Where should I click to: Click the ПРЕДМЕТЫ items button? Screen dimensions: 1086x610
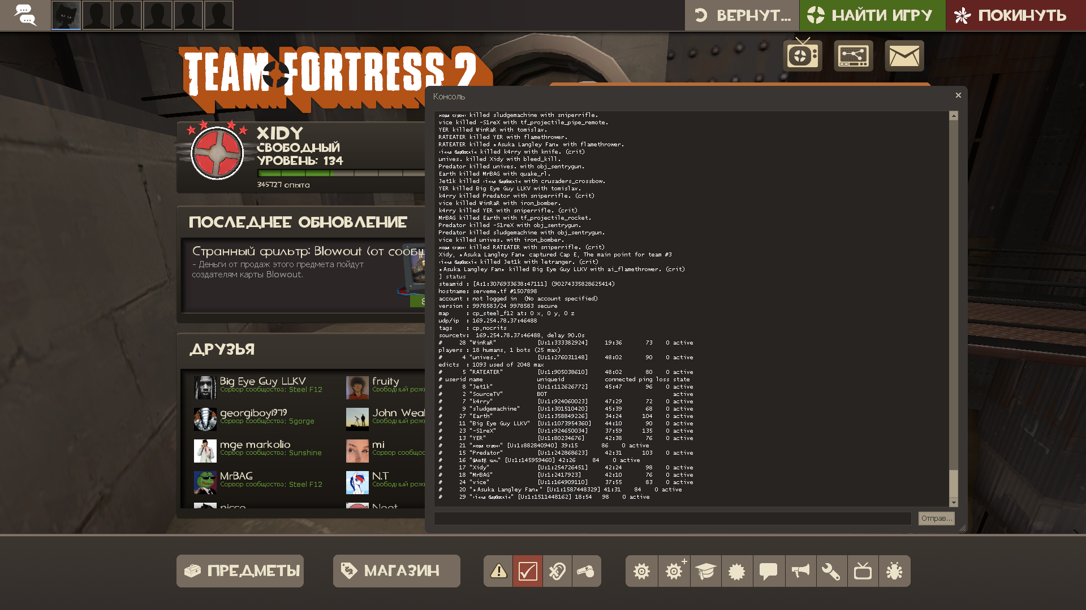click(x=240, y=571)
